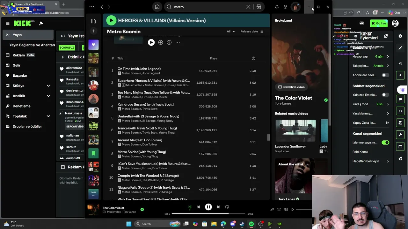Download the album with the arrow icon
This screenshot has height=229, width=408.
click(x=169, y=42)
